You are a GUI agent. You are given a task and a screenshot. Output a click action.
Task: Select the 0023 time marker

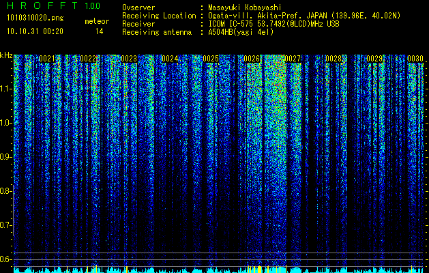click(129, 59)
